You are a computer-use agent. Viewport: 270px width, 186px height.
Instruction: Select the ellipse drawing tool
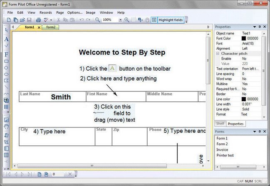(x=6, y=74)
